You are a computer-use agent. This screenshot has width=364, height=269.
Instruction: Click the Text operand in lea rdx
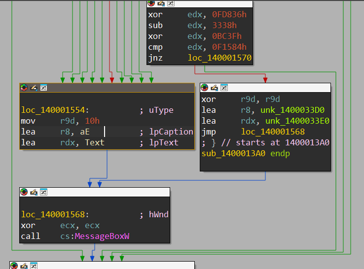[95, 142]
